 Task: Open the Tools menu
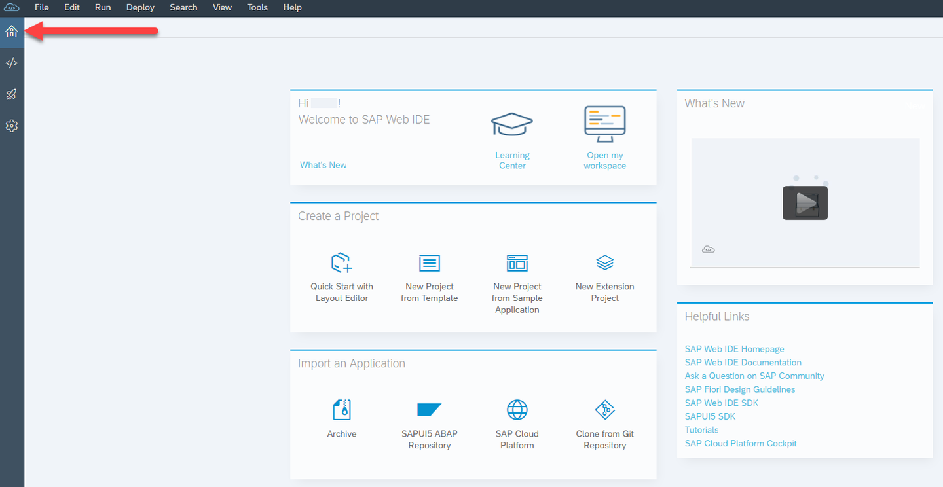pos(257,7)
